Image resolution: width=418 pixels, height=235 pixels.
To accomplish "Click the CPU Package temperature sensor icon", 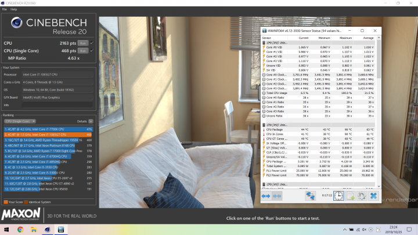I will (x=264, y=129).
